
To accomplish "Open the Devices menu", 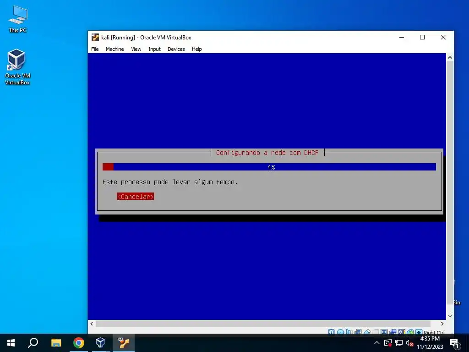I will (176, 49).
